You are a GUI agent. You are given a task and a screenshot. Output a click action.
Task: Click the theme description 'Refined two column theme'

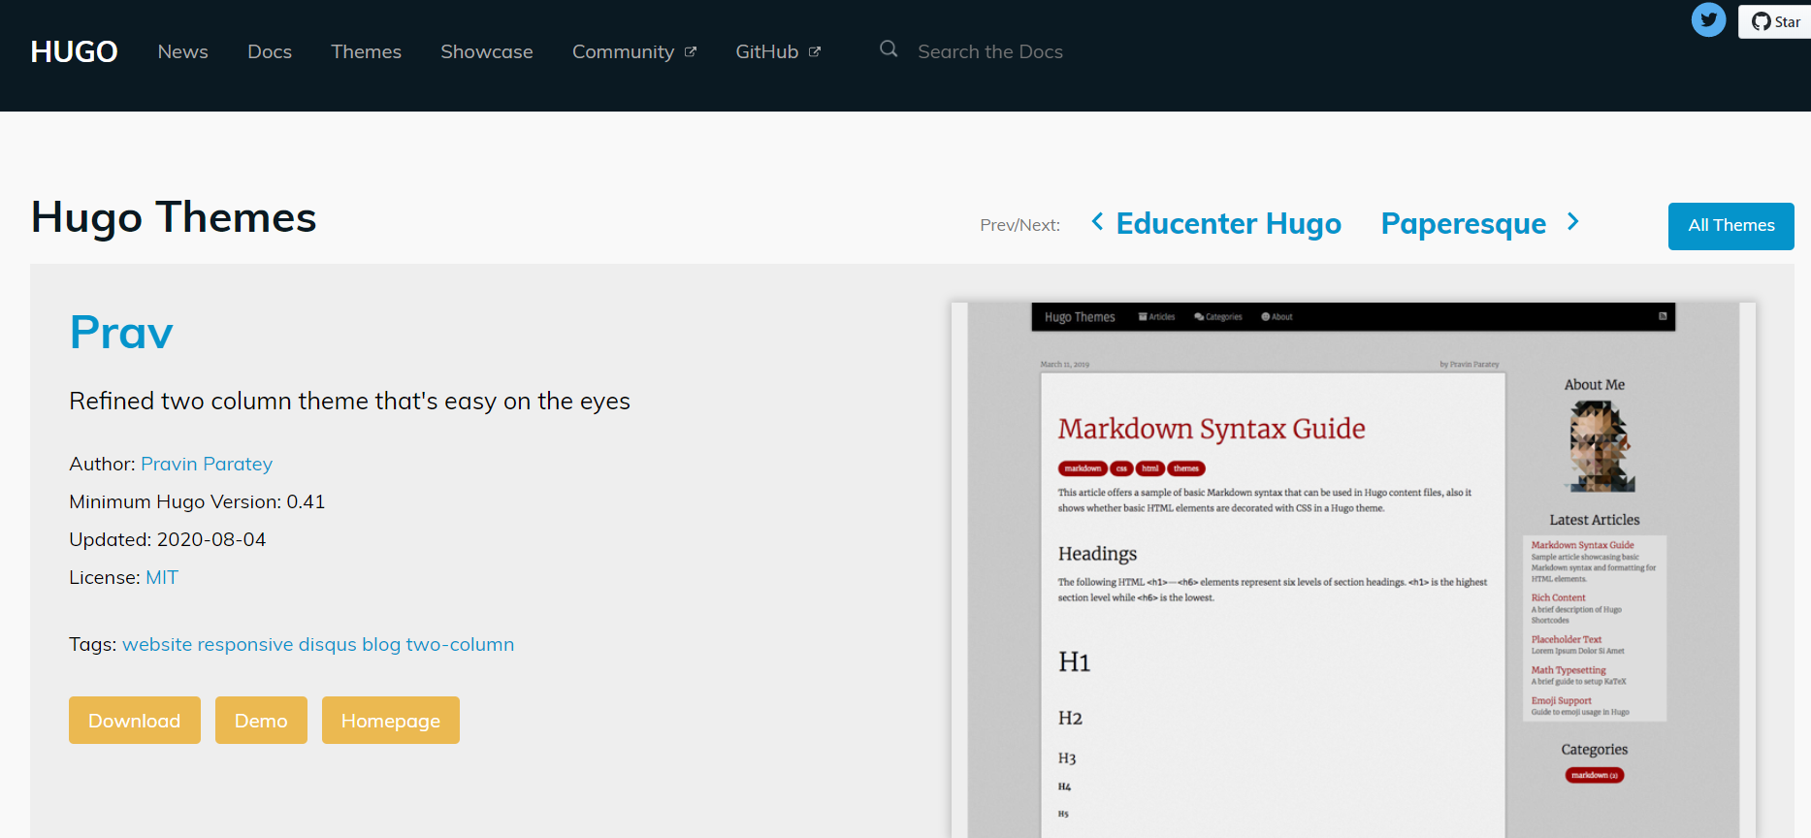tap(349, 402)
